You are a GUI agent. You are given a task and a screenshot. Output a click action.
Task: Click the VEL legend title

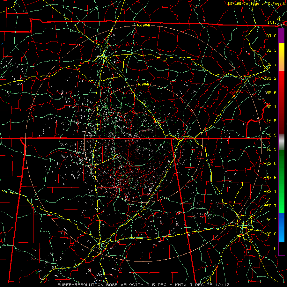pos(280,19)
